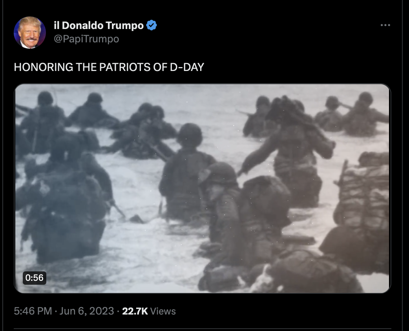Play the D-Day soldiers video
The height and width of the screenshot is (331, 409).
203,188
